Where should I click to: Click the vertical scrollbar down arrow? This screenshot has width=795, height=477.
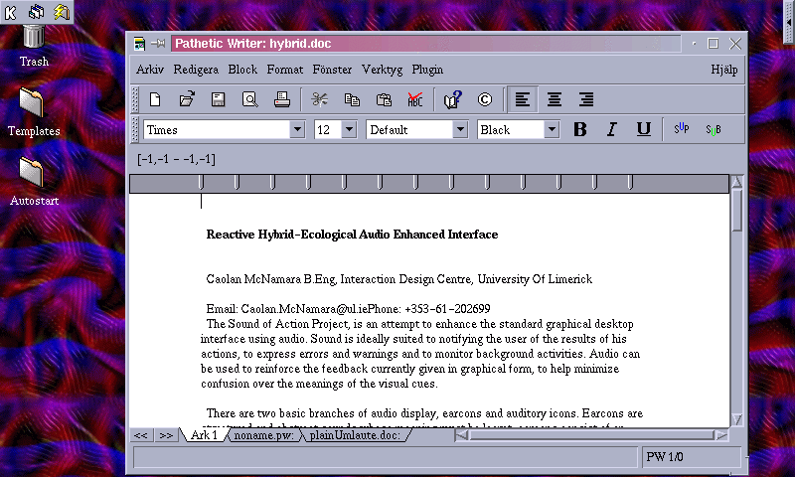pos(736,419)
